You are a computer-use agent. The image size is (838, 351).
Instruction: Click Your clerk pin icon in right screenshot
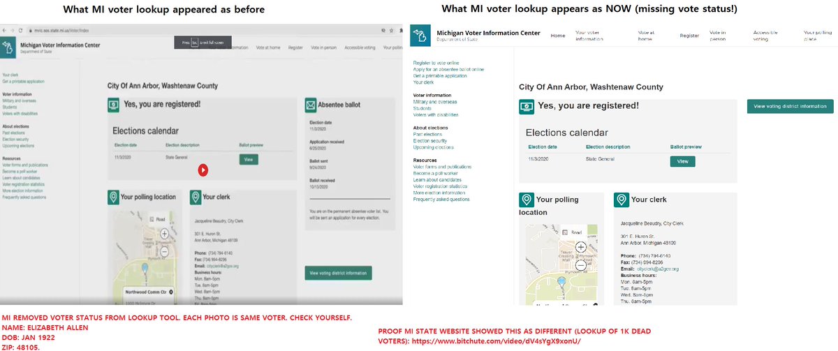tap(621, 200)
